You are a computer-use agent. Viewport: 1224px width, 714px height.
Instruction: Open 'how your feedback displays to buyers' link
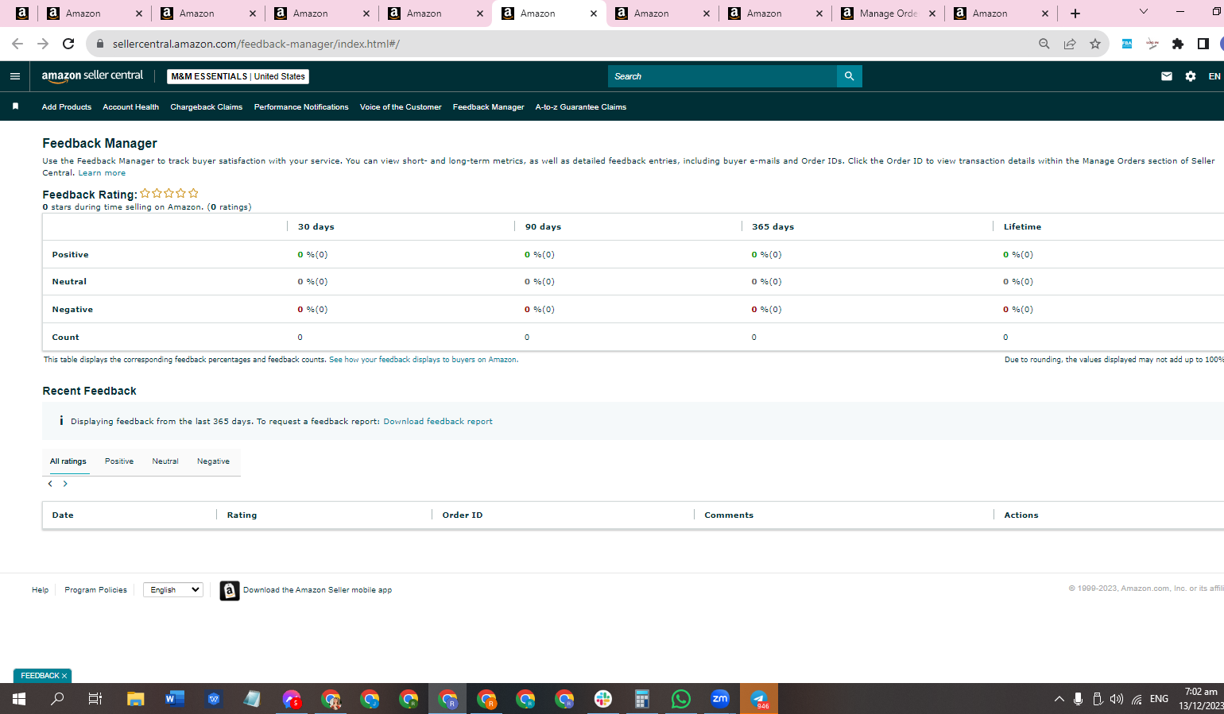[x=425, y=360]
